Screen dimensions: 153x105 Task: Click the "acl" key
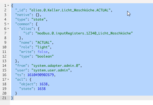20,80
